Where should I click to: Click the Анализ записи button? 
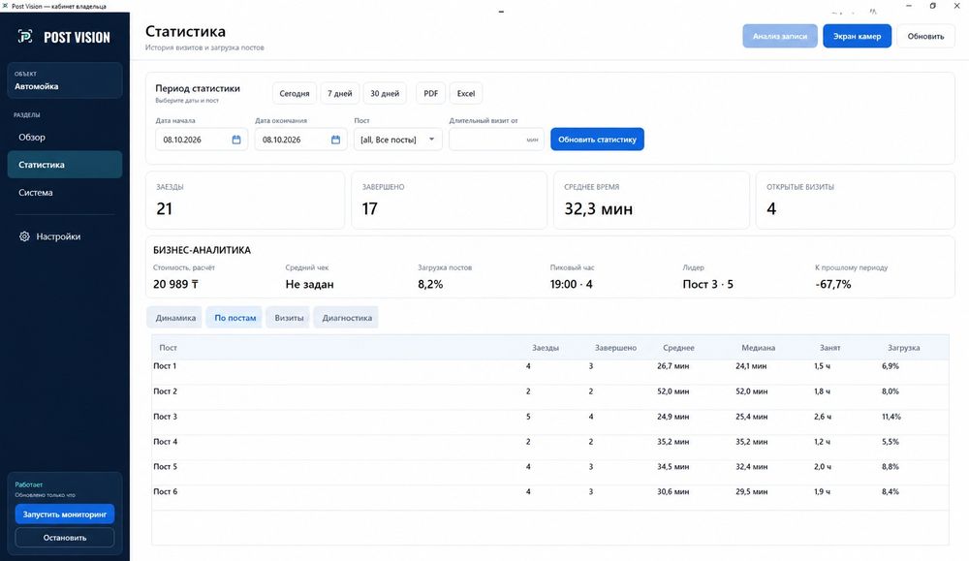(x=780, y=37)
